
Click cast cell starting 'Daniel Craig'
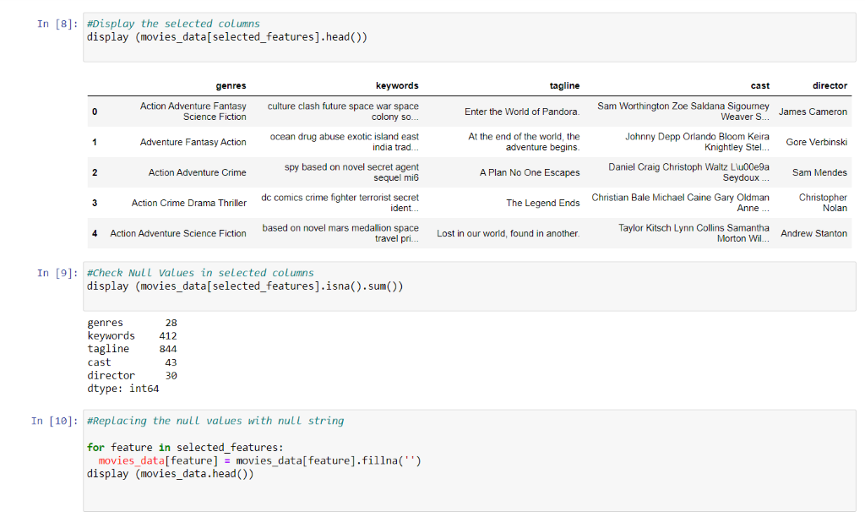[x=688, y=172]
